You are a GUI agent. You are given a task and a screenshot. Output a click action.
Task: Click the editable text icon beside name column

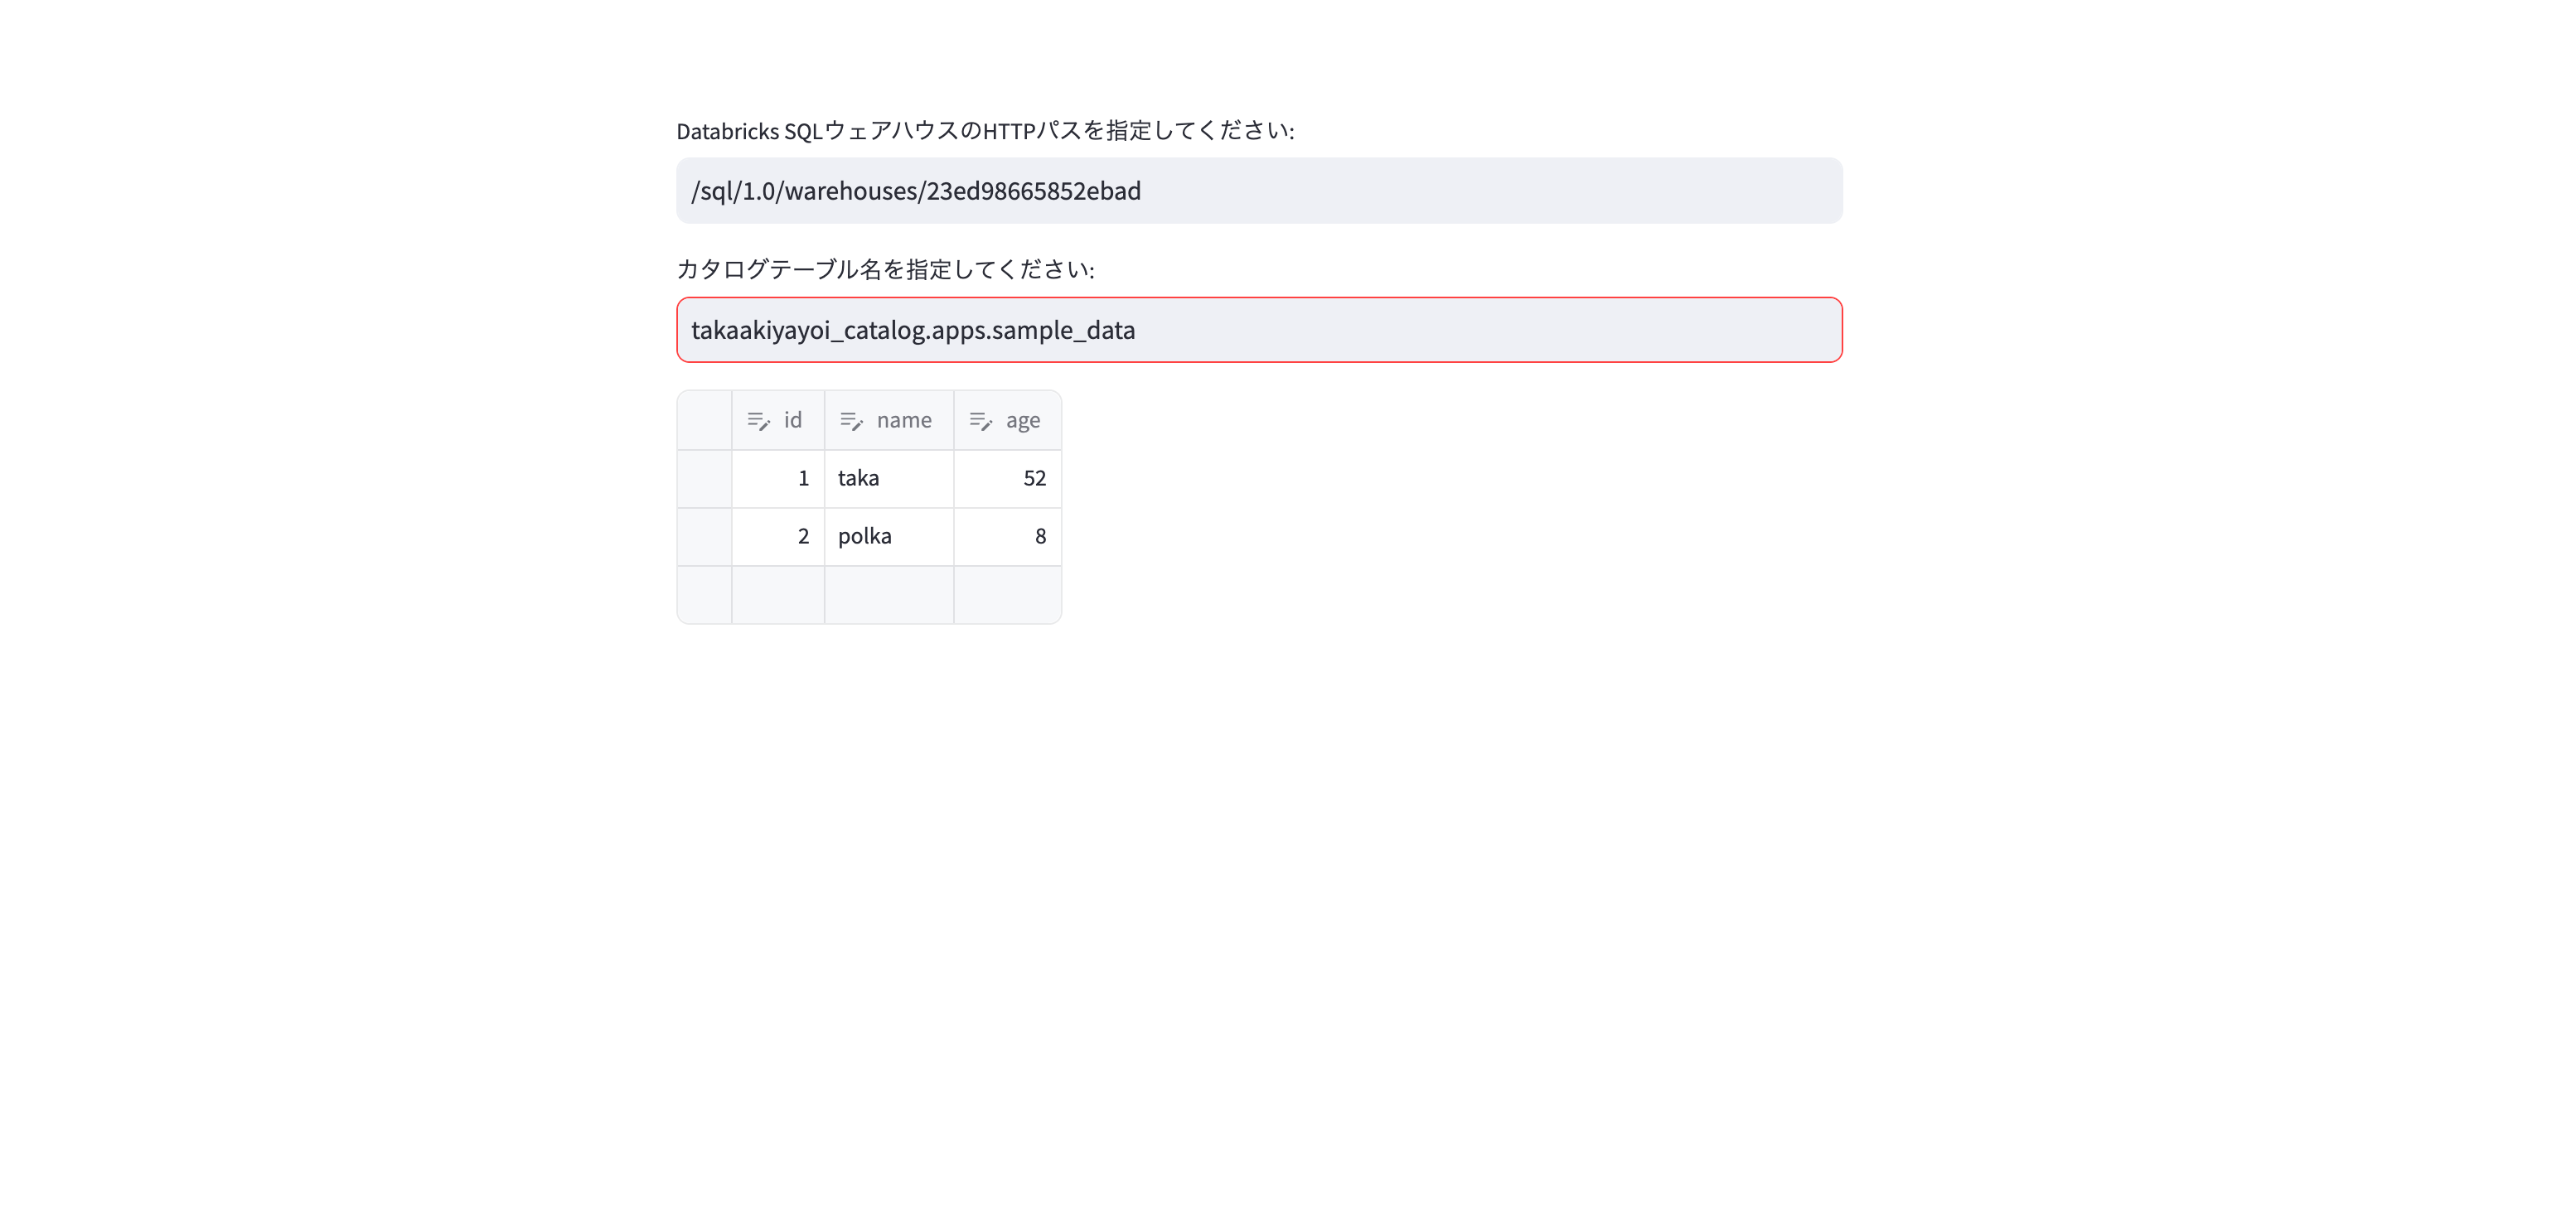point(852,420)
